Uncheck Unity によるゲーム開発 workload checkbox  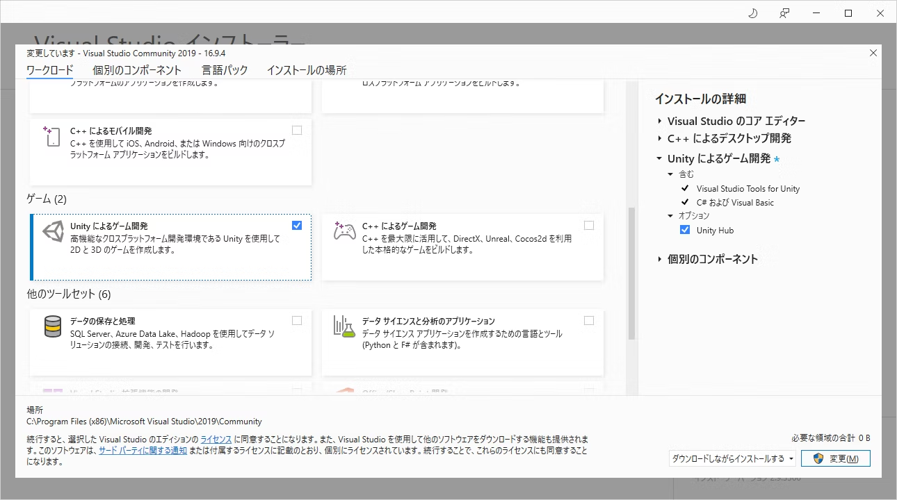pos(297,225)
